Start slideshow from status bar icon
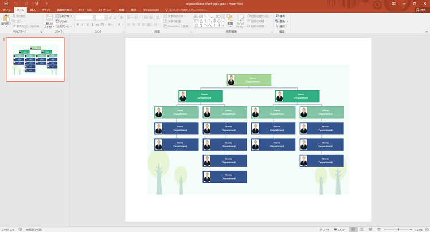This screenshot has width=430, height=232. 378,229
